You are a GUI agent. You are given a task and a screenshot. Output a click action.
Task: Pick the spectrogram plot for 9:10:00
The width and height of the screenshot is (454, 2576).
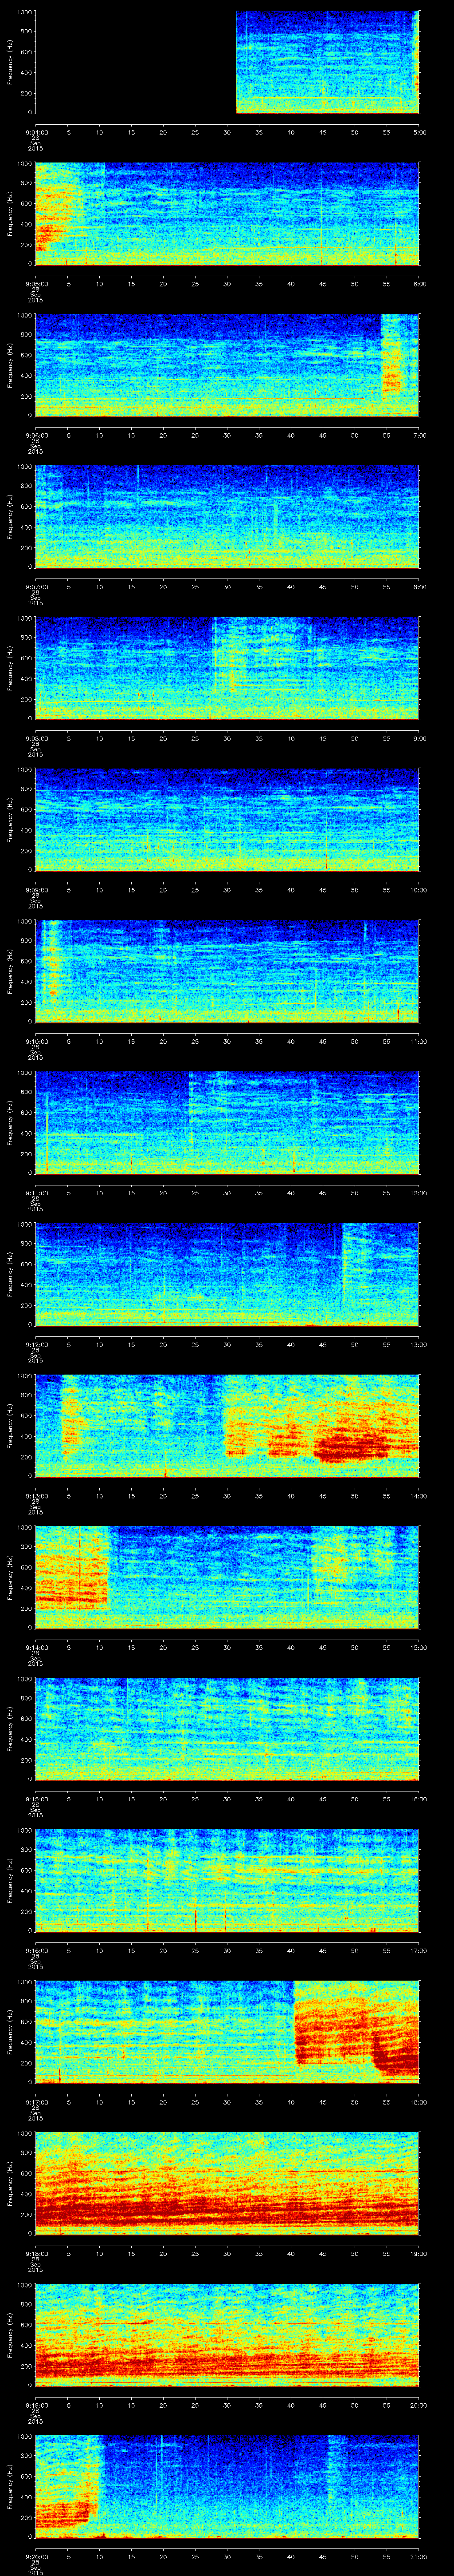click(x=227, y=972)
